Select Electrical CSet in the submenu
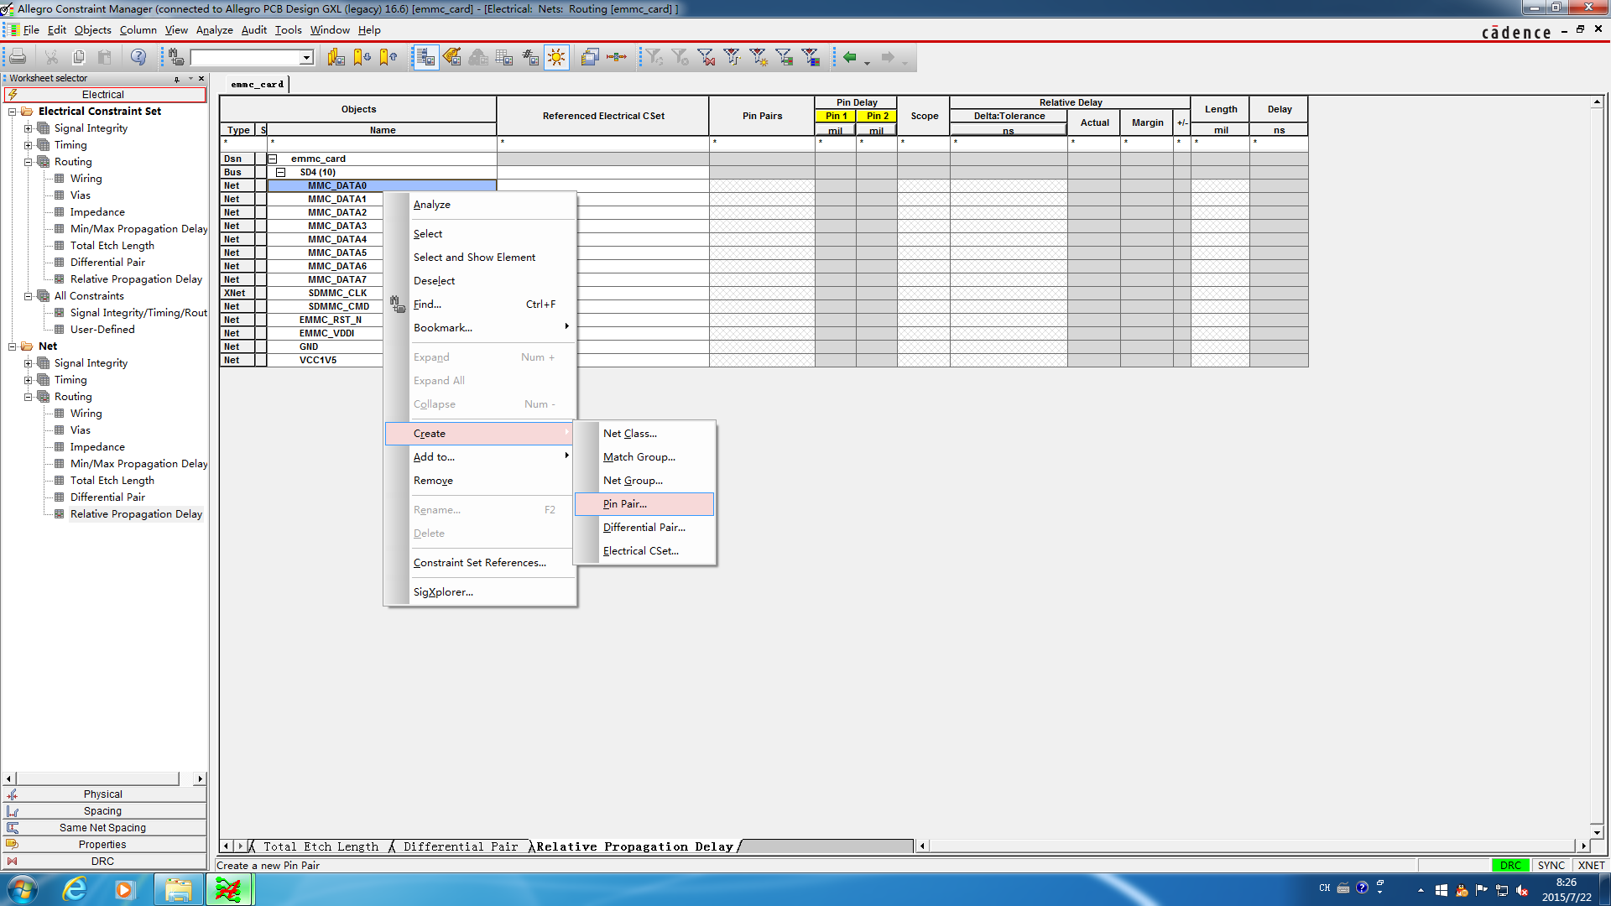Image resolution: width=1611 pixels, height=906 pixels. (644, 550)
